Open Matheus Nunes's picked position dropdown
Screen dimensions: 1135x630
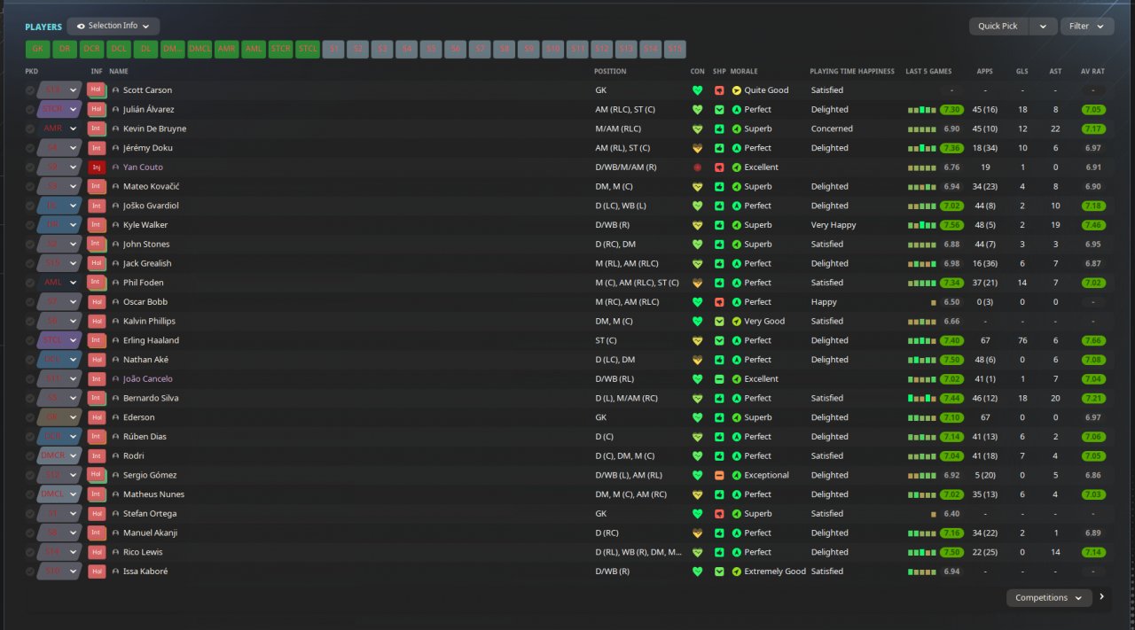[60, 494]
